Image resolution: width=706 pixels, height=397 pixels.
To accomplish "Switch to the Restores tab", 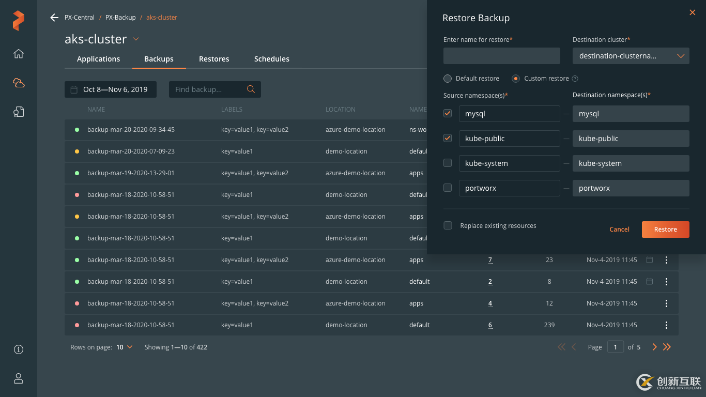I will [214, 59].
